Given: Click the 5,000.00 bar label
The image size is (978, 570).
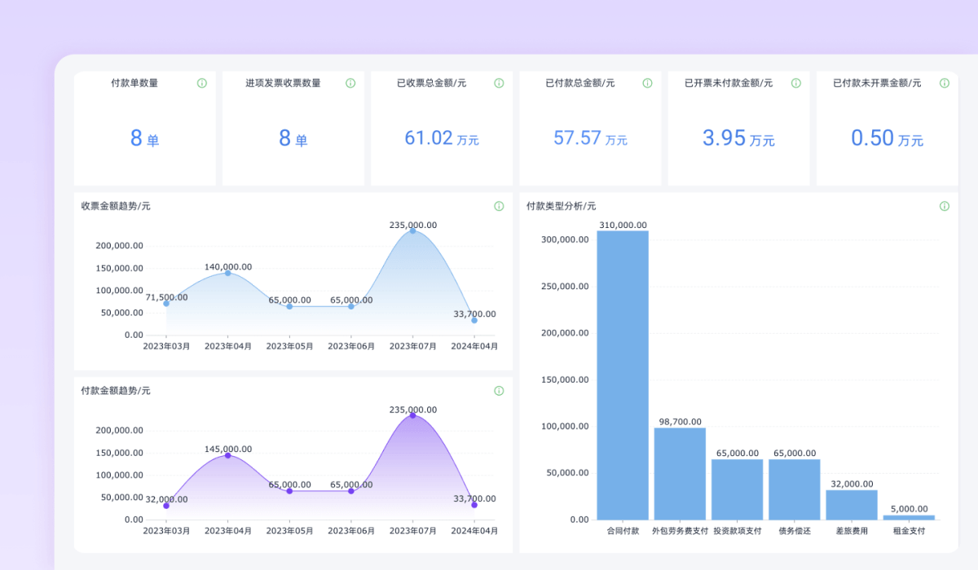Looking at the screenshot, I should (909, 508).
